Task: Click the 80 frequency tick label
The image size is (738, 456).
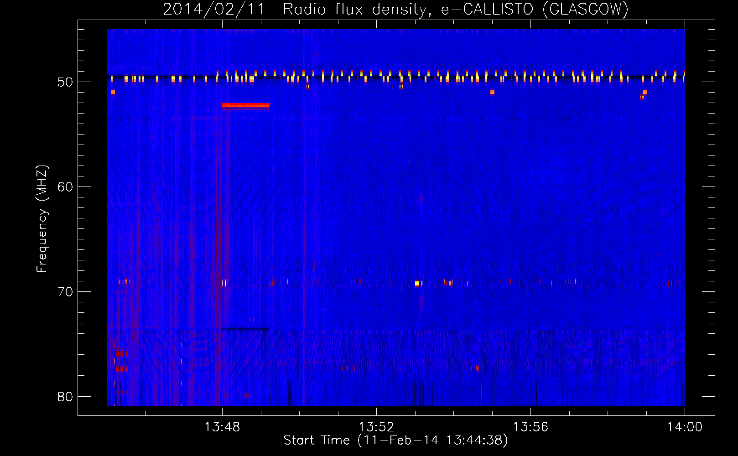Action: (x=65, y=397)
